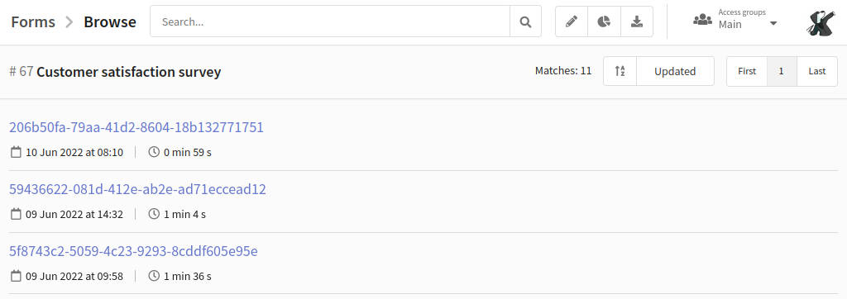Open the Updated sort field selector
The width and height of the screenshot is (847, 299).
click(675, 71)
